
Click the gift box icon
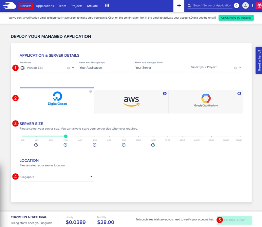(259, 6)
